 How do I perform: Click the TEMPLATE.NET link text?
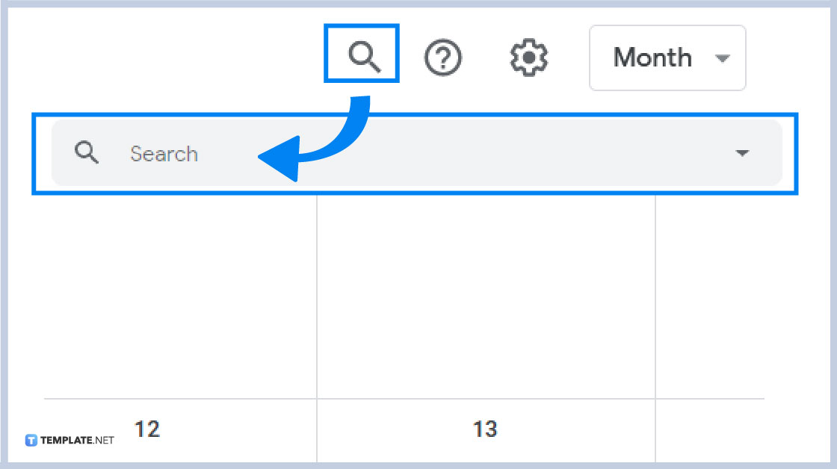point(77,440)
